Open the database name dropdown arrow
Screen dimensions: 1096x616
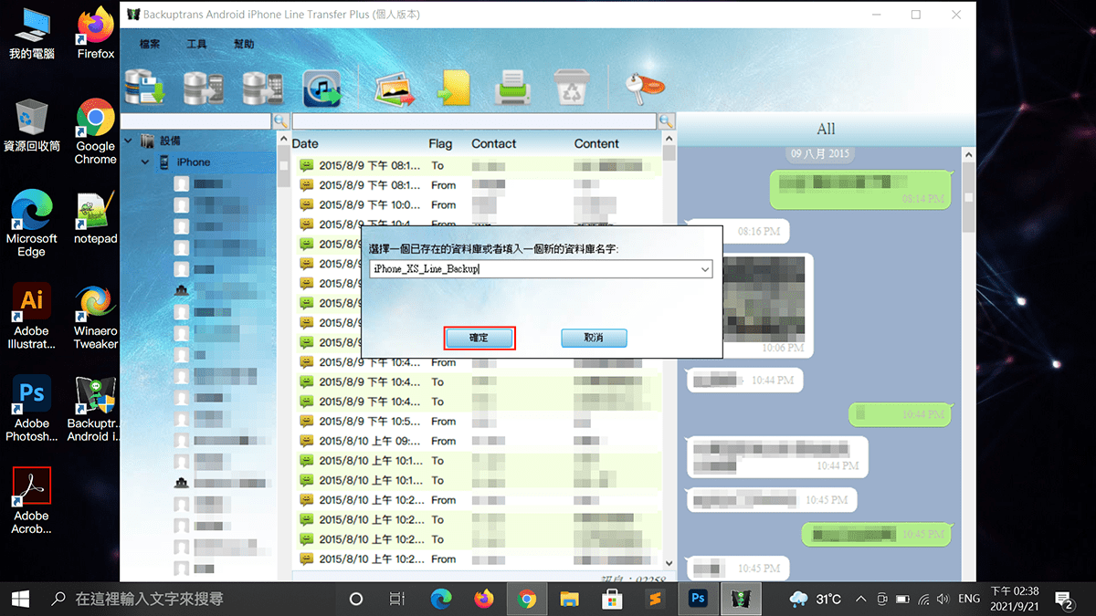704,270
